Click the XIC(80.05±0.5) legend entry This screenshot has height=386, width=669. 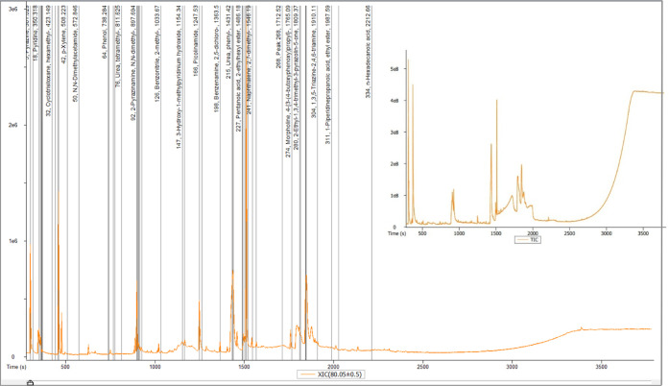click(x=331, y=374)
